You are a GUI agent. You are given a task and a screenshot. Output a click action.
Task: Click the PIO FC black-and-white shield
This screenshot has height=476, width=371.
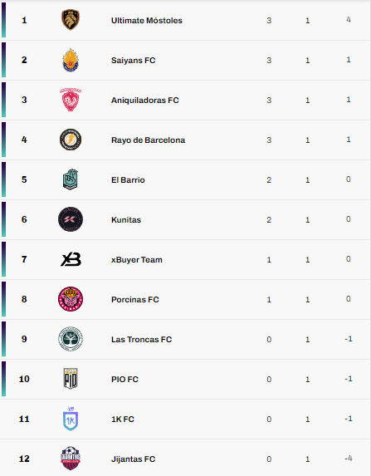pos(71,379)
